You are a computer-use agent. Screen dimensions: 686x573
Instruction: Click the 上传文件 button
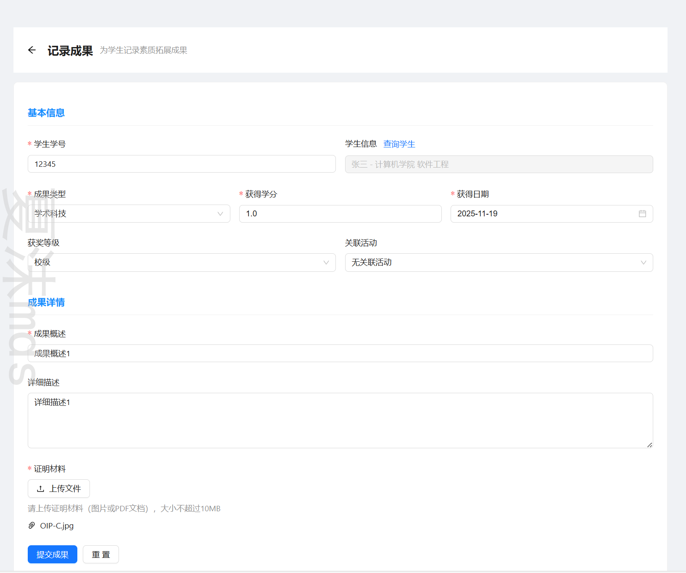click(x=59, y=489)
